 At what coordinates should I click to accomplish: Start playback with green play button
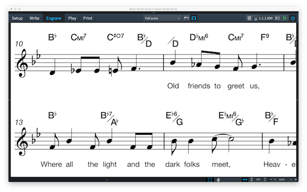tap(284, 18)
